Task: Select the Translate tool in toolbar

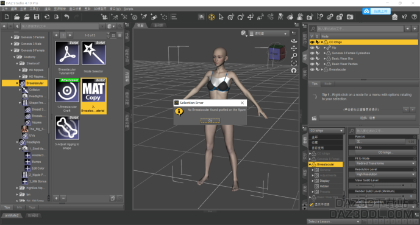Action: 251,17
